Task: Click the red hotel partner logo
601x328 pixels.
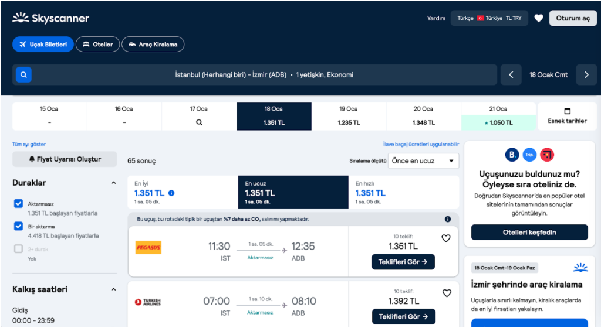Action: [x=547, y=155]
